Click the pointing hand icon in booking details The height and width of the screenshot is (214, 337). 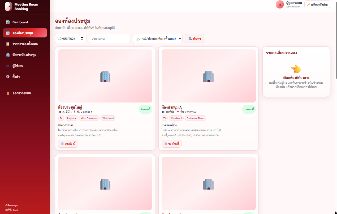tap(296, 69)
